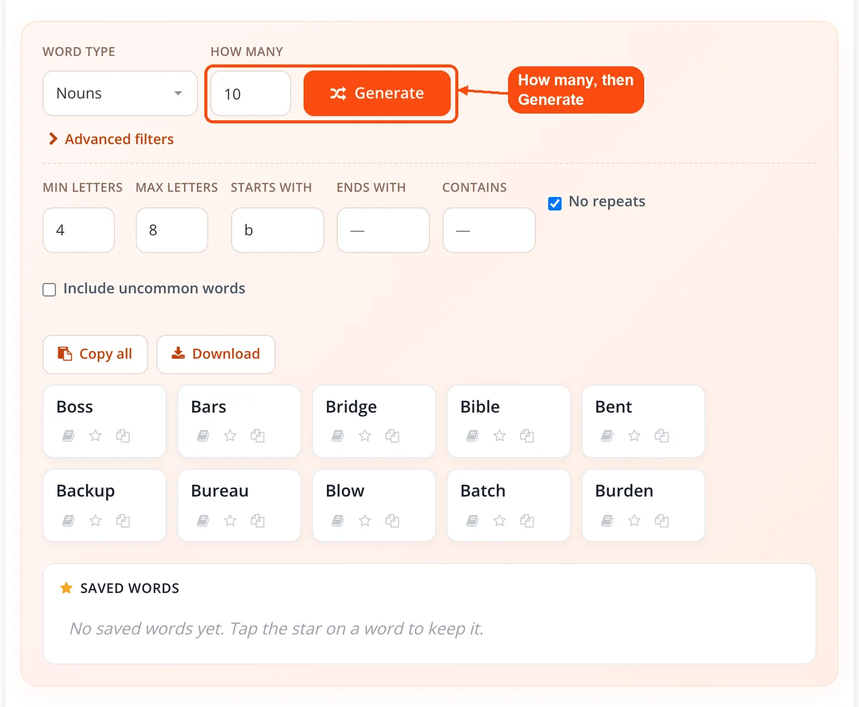The image size is (859, 707).
Task: Star the word Burden
Action: pos(634,520)
